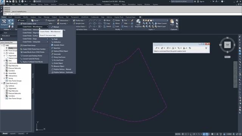
Task: Click the Layer Properties icon
Action: (138, 23)
